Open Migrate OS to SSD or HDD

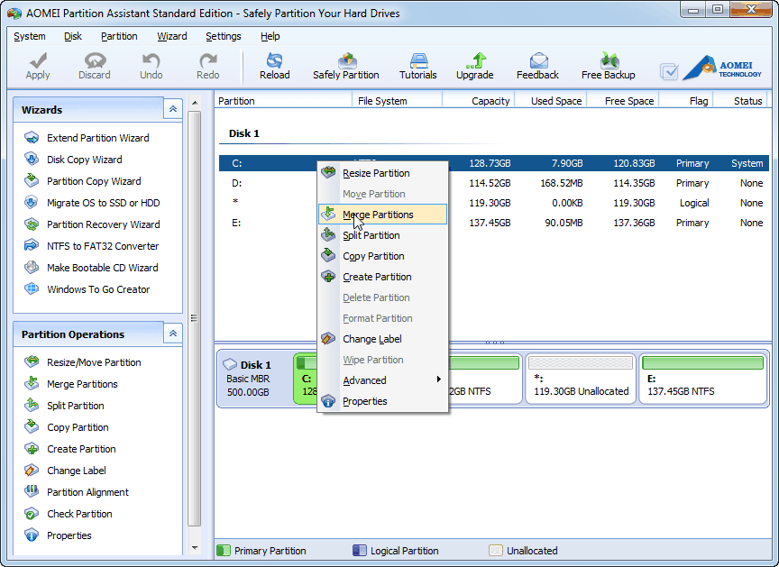tap(92, 203)
